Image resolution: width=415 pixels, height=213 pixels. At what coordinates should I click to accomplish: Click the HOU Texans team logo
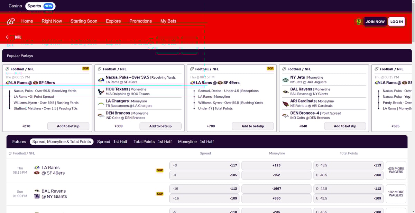pos(101,91)
